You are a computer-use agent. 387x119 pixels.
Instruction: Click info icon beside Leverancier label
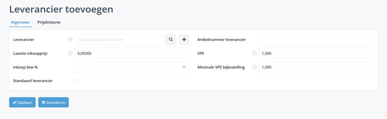pos(70,39)
